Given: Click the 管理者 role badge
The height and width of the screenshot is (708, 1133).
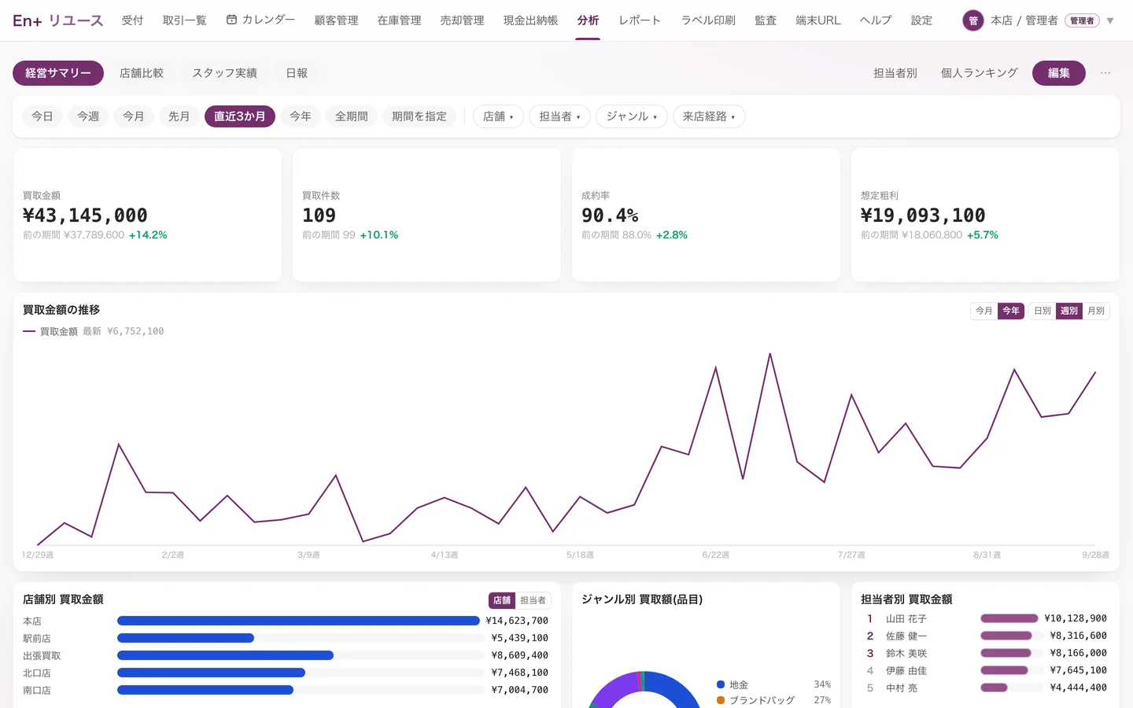Looking at the screenshot, I should tap(1082, 20).
